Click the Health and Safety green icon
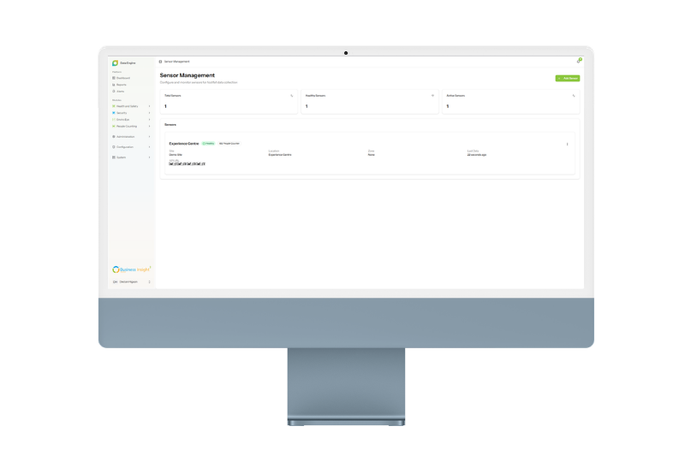This screenshot has height=456, width=685. click(x=114, y=106)
